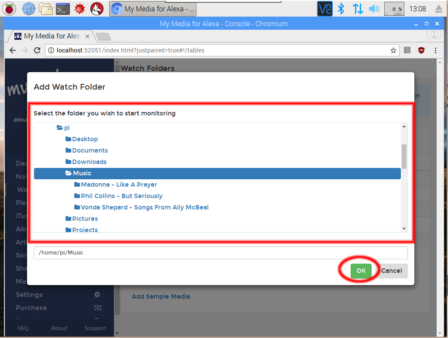Click the eject media tray icon
The width and height of the screenshot is (448, 338).
click(x=439, y=9)
